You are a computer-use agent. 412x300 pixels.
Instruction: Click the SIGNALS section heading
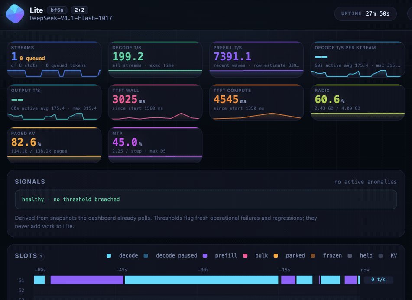pos(30,182)
